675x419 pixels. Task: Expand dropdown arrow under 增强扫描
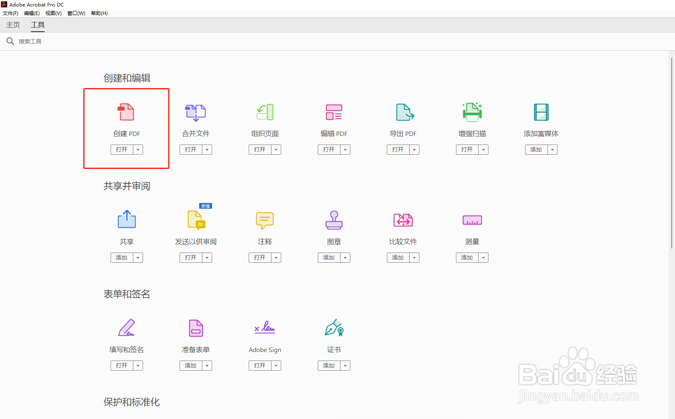(x=484, y=150)
